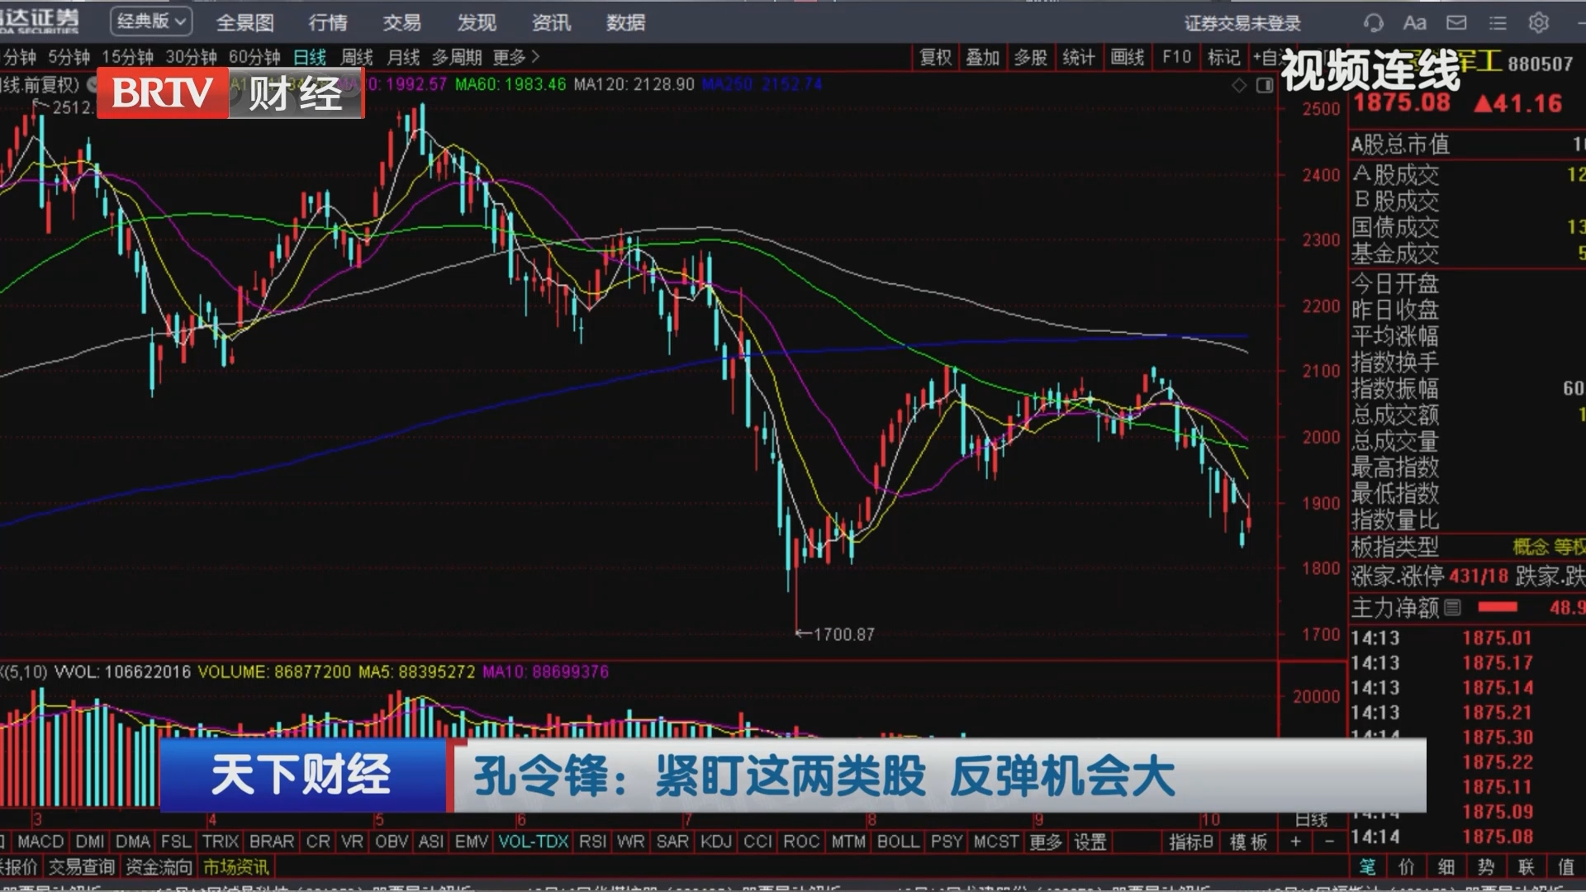
Task: Open the 全景图 menu
Action: click(x=245, y=22)
